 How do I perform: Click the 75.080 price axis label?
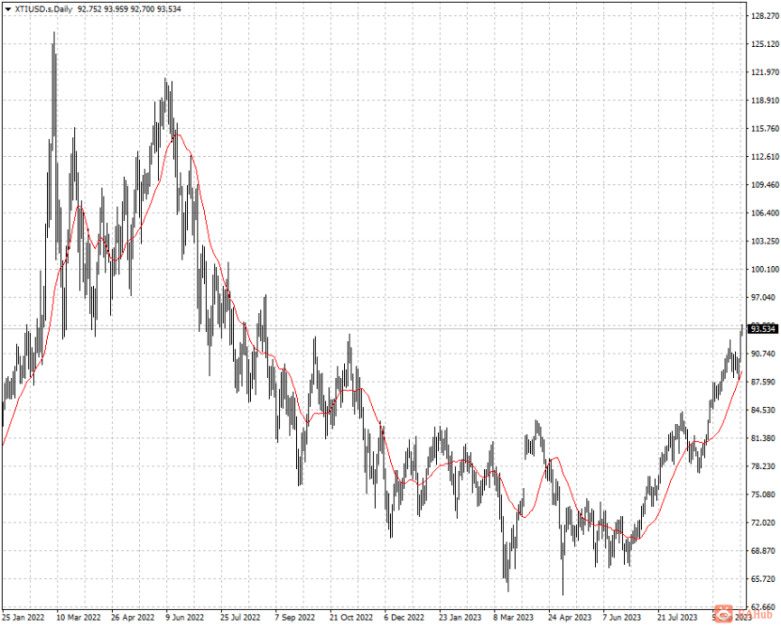(765, 495)
